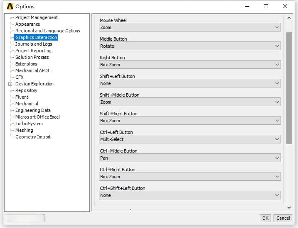The image size is (298, 228).
Task: Click the Cancel button
Action: (283, 218)
